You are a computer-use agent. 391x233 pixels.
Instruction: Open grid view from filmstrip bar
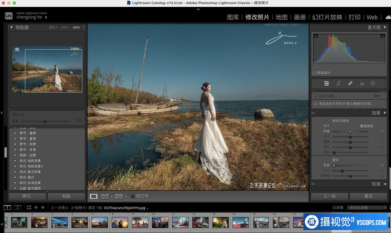point(29,208)
